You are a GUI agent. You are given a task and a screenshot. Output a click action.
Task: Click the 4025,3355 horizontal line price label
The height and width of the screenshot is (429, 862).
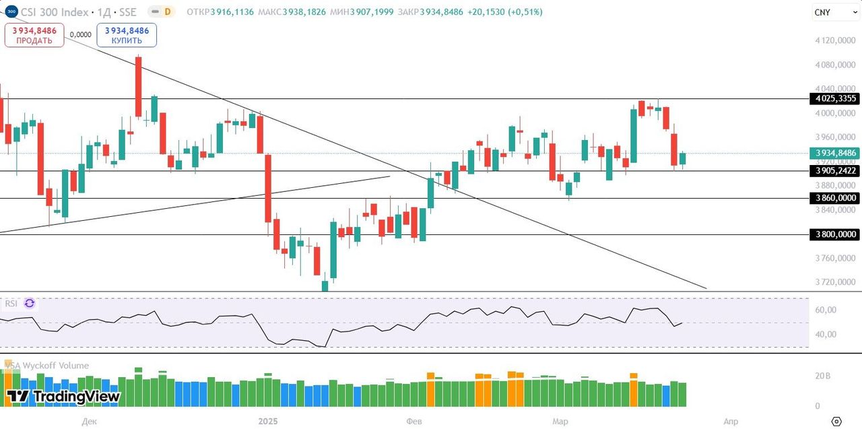835,98
